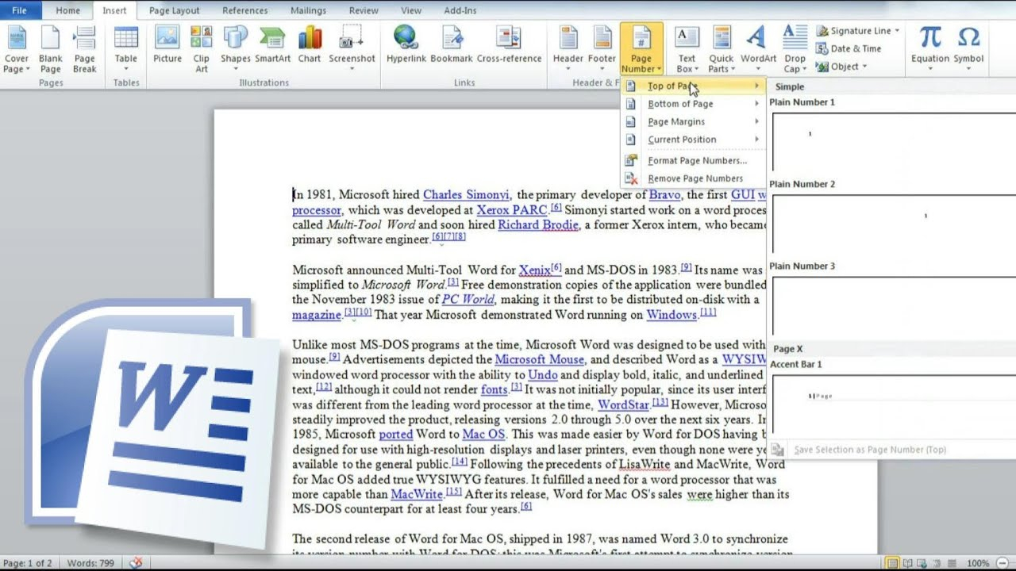Insert a Text Box
Viewport: 1016px width, 571px height.
(x=687, y=49)
